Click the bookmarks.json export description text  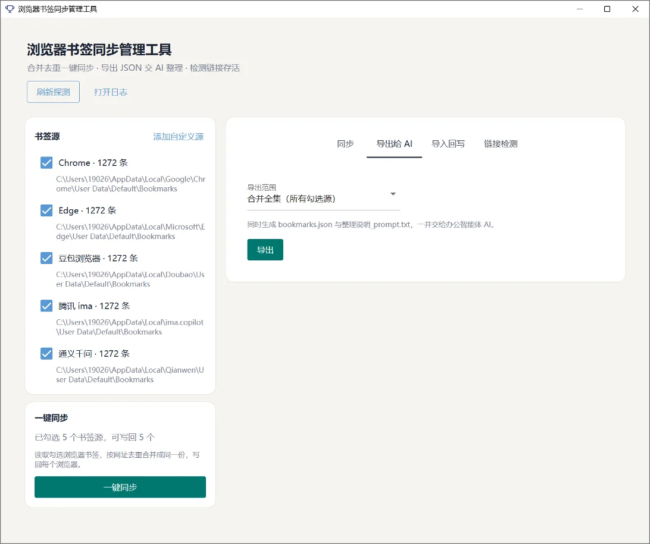coord(372,225)
